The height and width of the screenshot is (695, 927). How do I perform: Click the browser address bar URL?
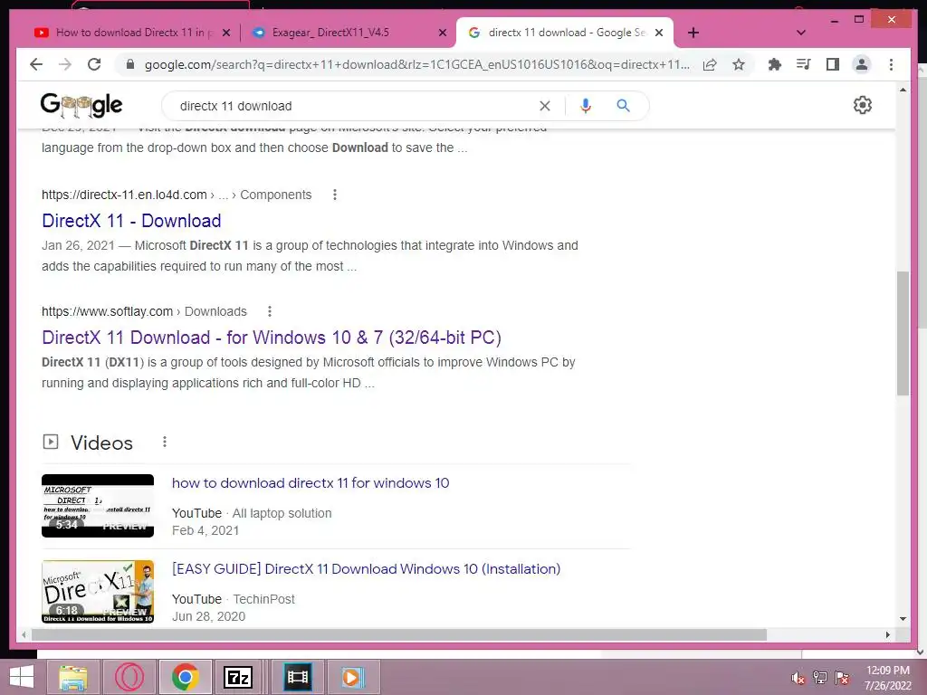[416, 64]
